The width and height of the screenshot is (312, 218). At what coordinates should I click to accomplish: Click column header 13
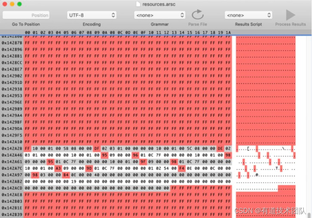click(174, 32)
